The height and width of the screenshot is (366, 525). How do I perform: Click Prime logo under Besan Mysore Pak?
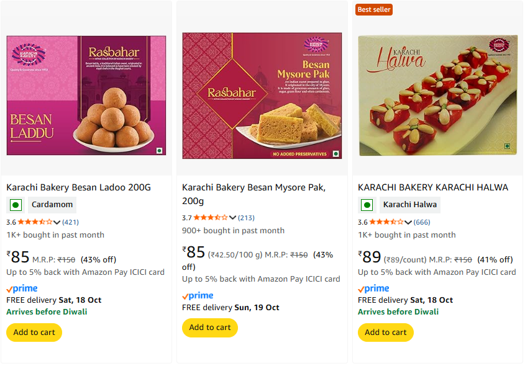click(198, 296)
